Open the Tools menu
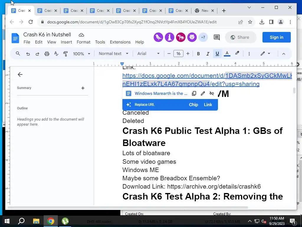302x227 pixels. 100,42
